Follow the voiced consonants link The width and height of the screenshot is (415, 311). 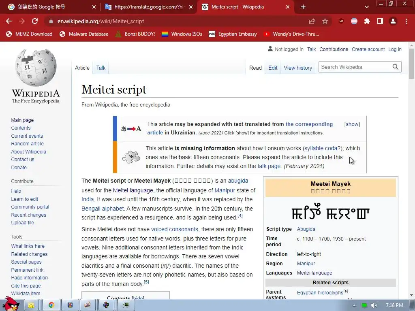tap(174, 229)
